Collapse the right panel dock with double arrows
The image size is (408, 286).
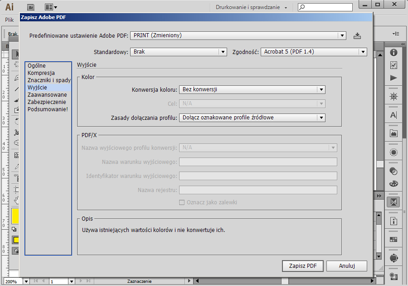click(403, 44)
